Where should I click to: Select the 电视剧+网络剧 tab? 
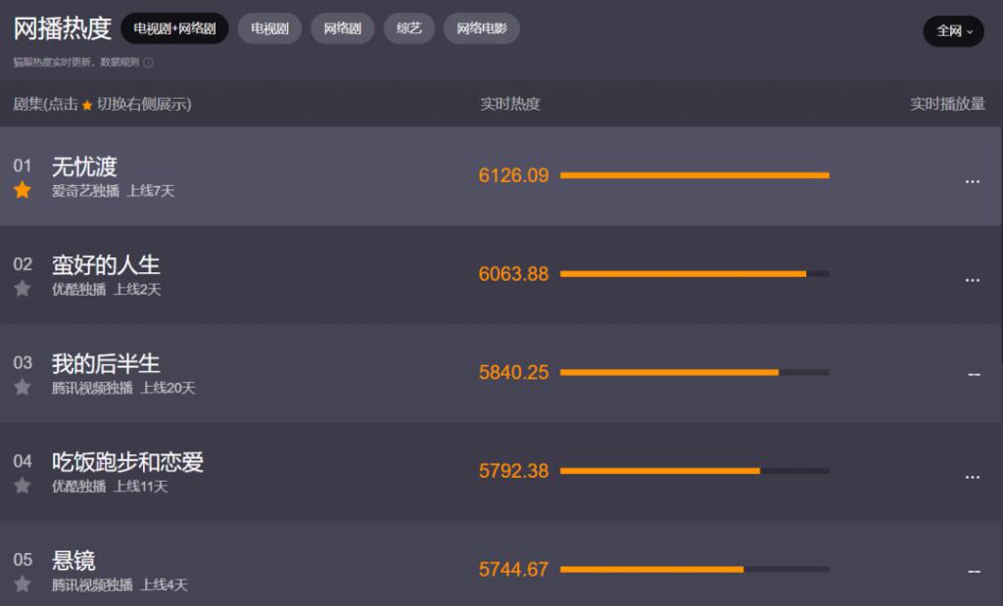[x=174, y=28]
